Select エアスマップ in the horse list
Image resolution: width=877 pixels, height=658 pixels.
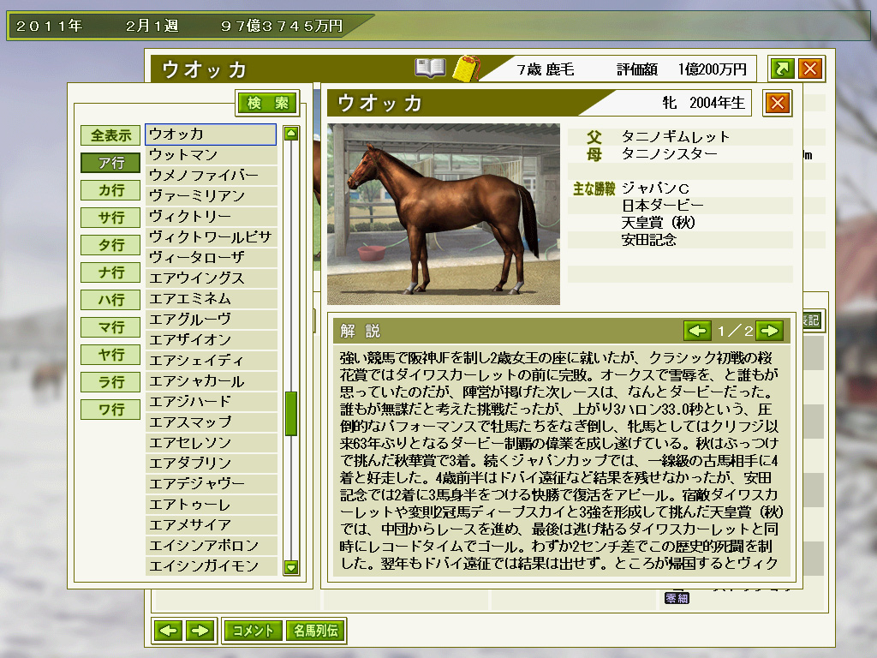point(211,422)
